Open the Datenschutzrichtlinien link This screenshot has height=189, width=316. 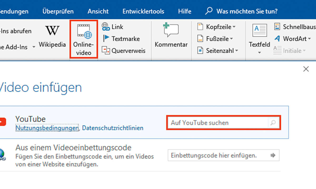[x=113, y=128]
